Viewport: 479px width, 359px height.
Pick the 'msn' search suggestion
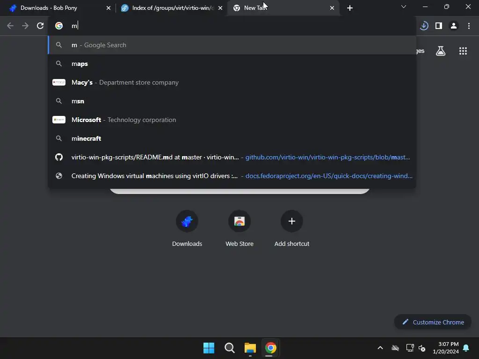click(x=232, y=101)
